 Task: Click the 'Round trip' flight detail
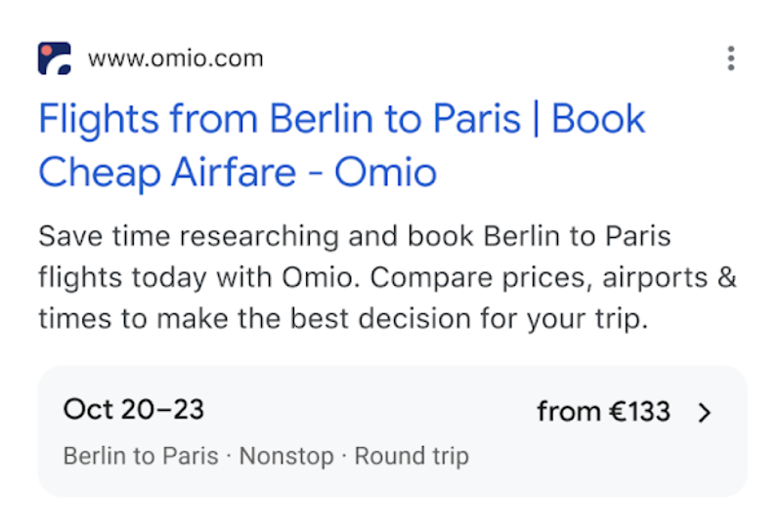tap(412, 456)
